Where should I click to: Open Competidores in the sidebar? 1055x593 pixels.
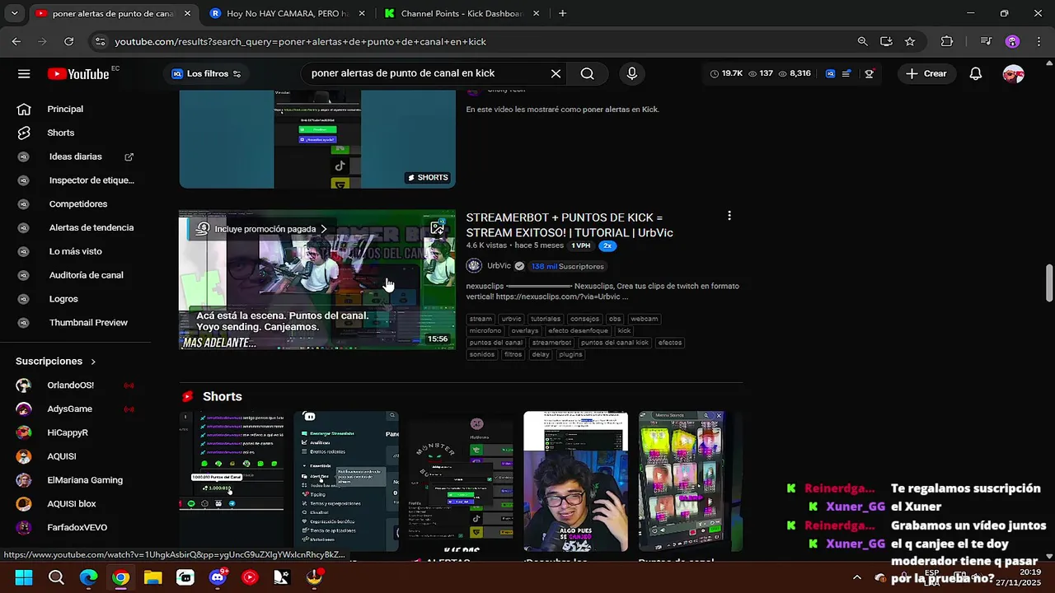point(77,203)
